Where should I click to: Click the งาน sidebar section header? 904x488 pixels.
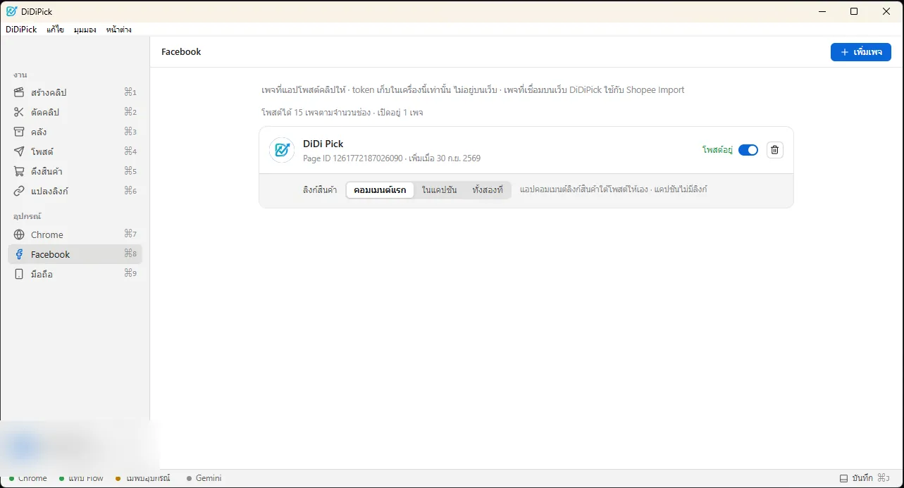pos(20,75)
